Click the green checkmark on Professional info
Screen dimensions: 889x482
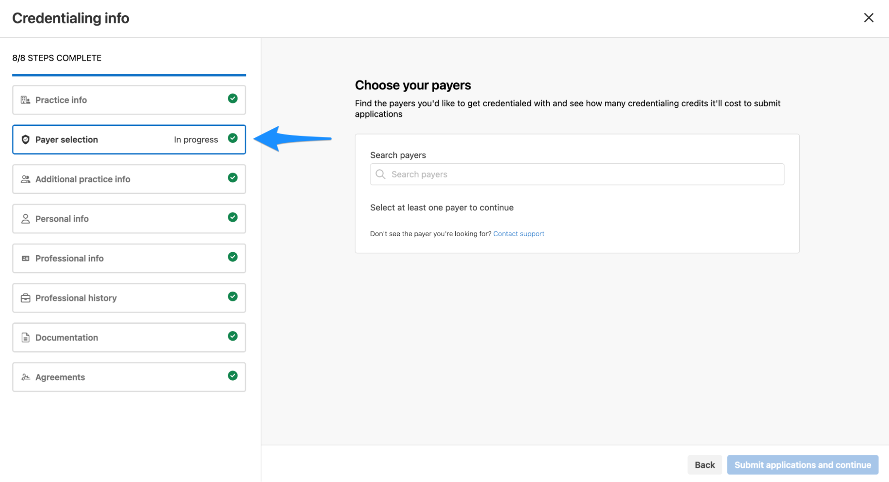[233, 257]
